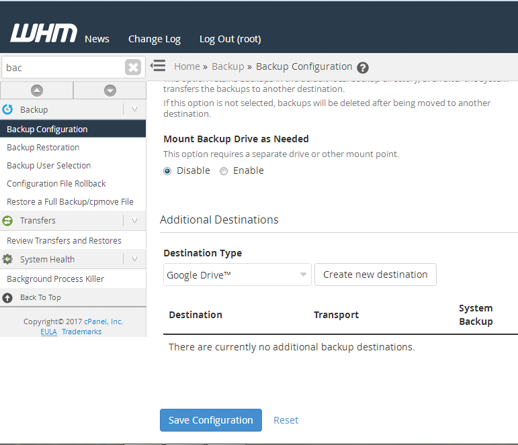Open the Destination Type dropdown
The height and width of the screenshot is (445, 518).
[x=237, y=275]
